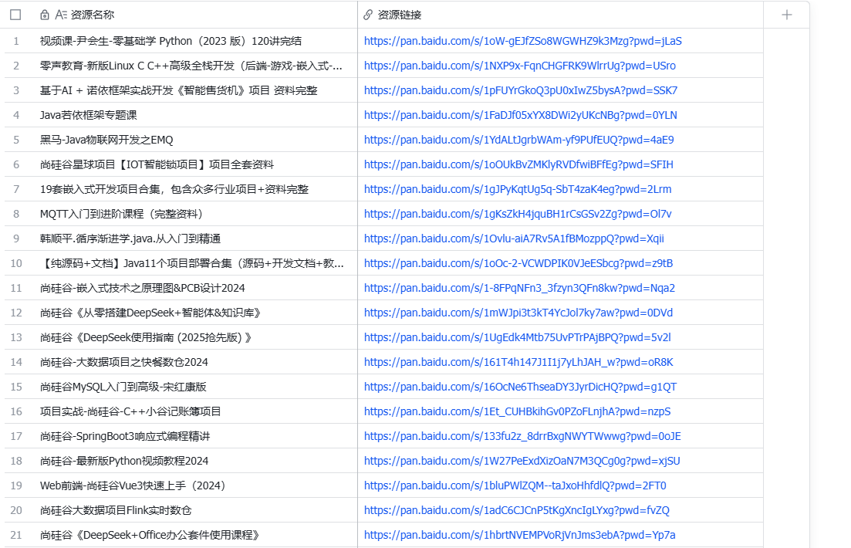Screen dimensions: 851x548
Task: Open link ending with pwd=fvZQ
Action: tap(517, 510)
